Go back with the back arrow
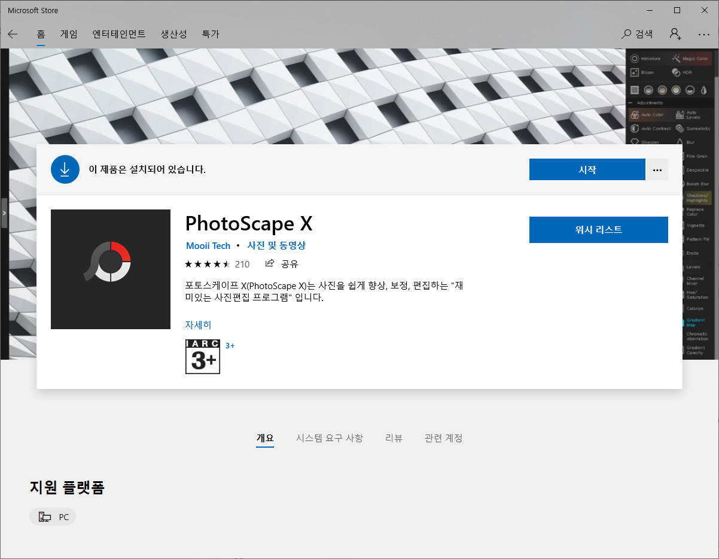This screenshot has width=719, height=559. 13,34
